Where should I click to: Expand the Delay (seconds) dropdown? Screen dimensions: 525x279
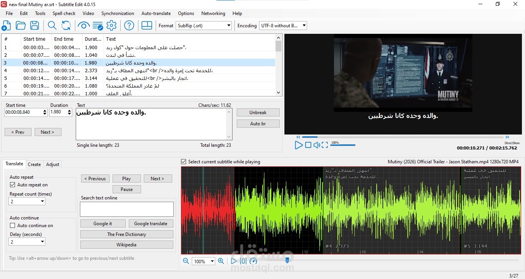coord(27,242)
